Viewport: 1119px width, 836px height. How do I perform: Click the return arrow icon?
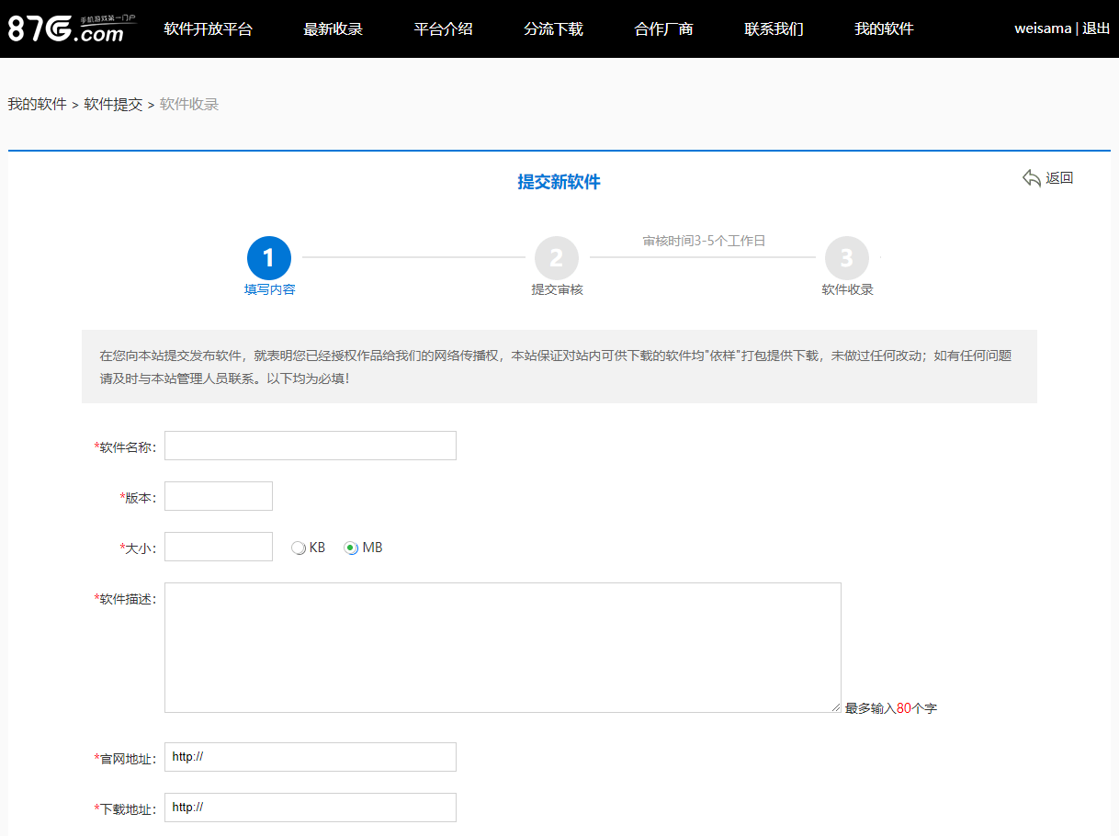[1032, 178]
